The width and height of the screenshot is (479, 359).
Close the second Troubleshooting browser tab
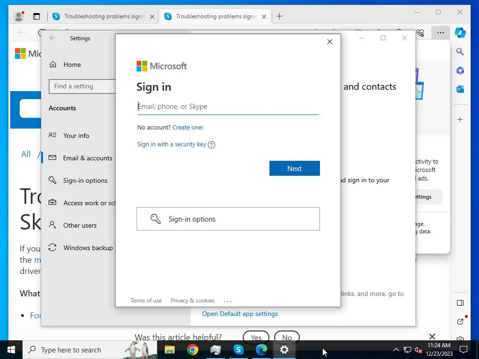(x=264, y=16)
